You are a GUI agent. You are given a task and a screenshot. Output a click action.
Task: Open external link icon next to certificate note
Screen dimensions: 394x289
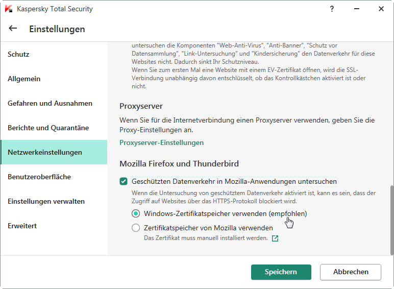point(275,238)
